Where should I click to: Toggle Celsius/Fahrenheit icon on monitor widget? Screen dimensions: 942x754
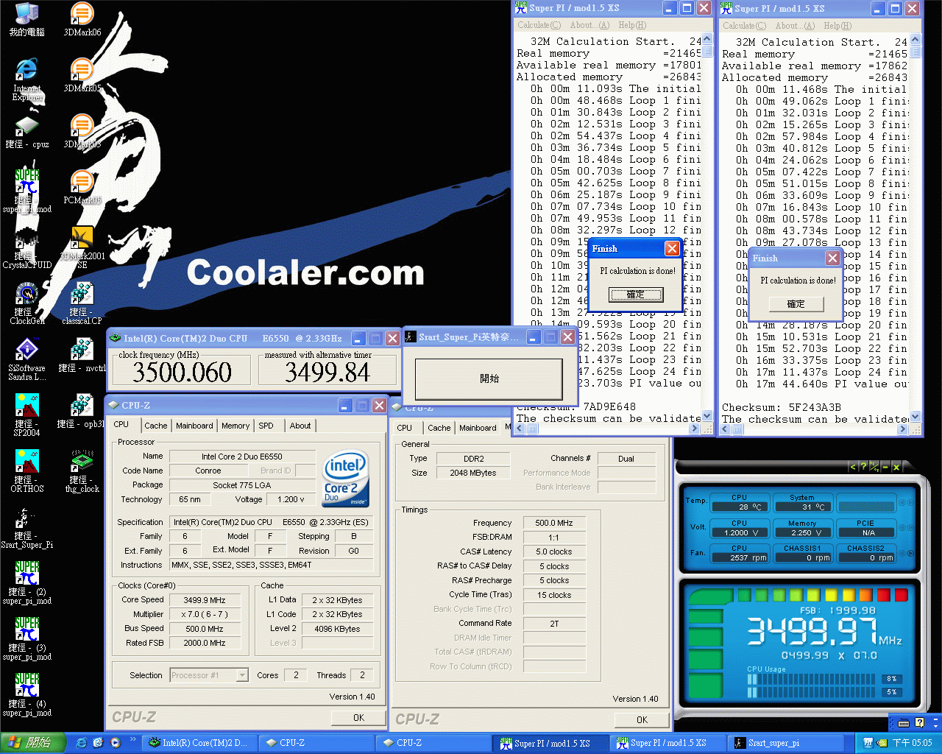[x=874, y=467]
